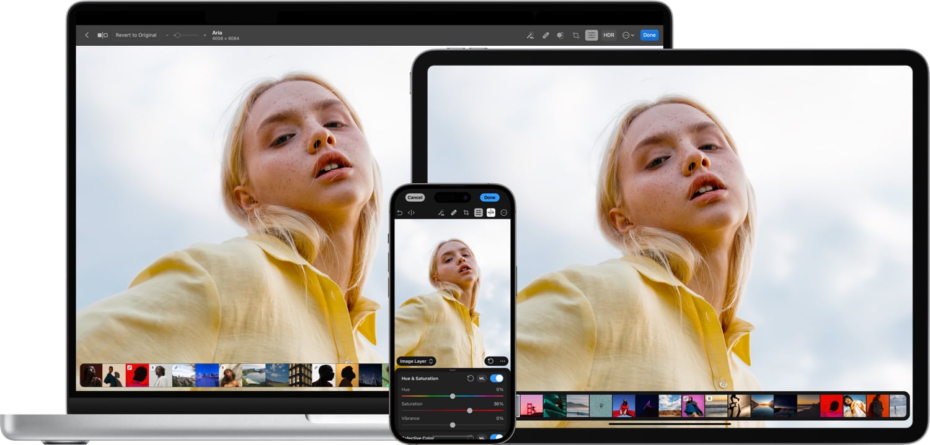Open the Crop tool on Mac toolbar

click(576, 35)
